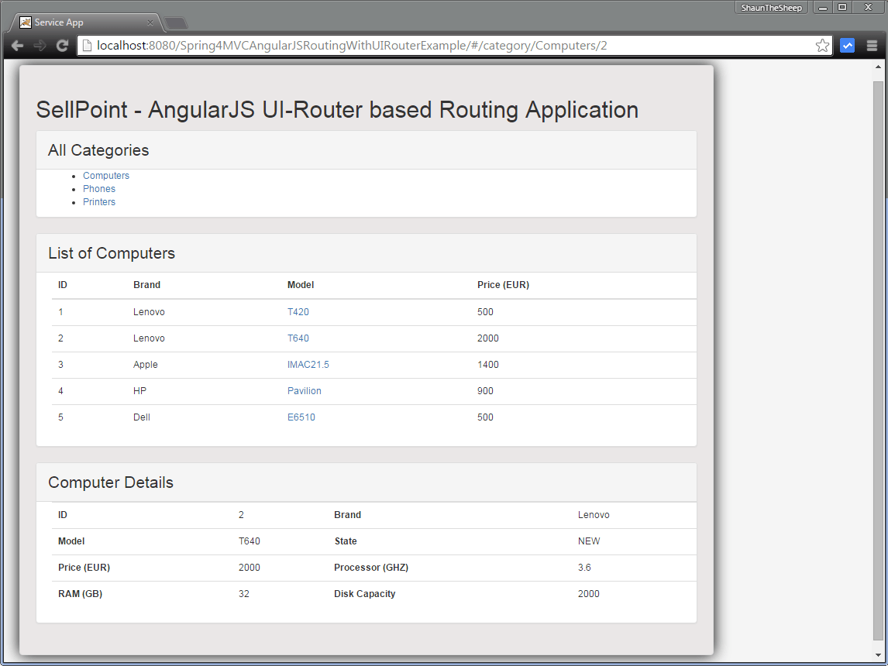
Task: Open the Chrome hamburger menu
Action: click(873, 45)
